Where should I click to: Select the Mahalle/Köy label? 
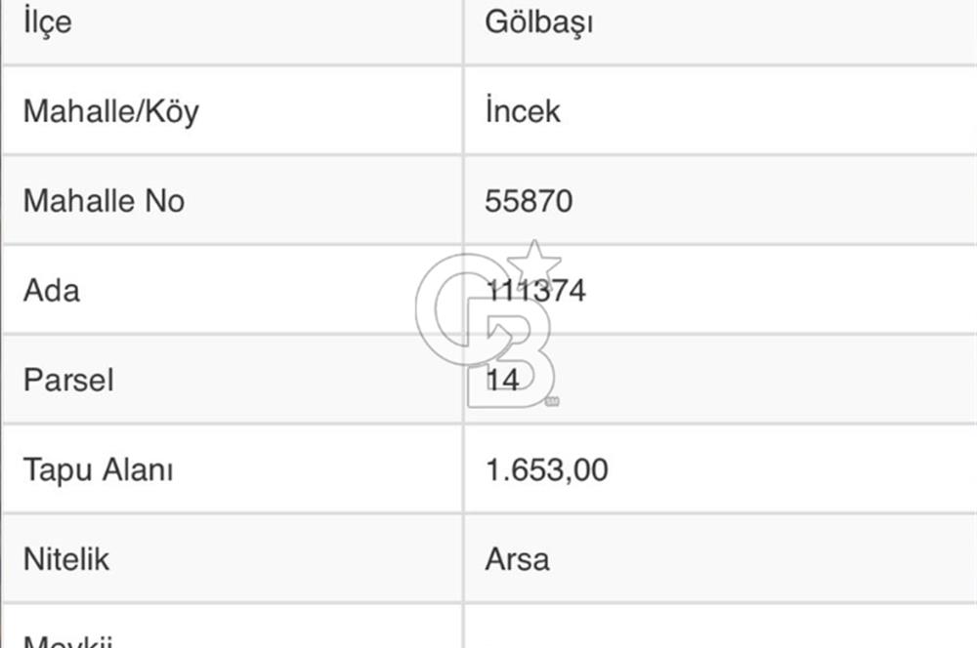(x=110, y=111)
